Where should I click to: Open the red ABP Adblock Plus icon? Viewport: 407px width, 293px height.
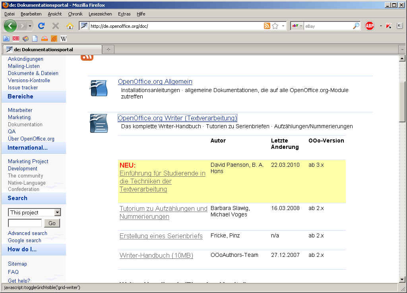[370, 26]
